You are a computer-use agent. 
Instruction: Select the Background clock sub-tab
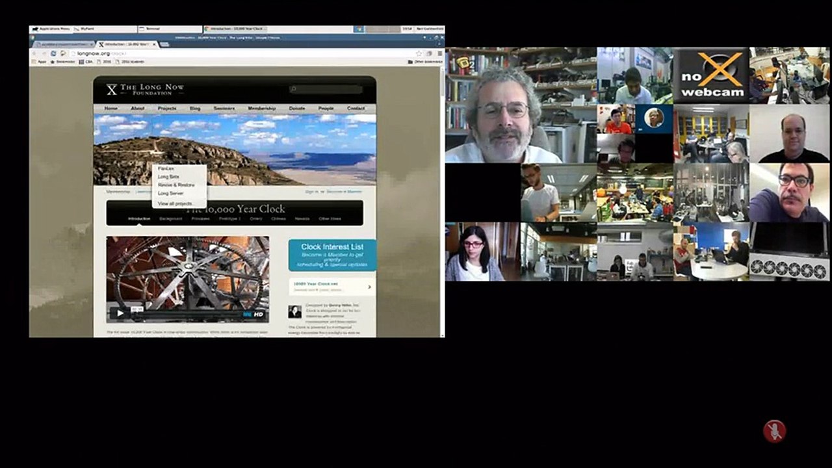coord(171,219)
